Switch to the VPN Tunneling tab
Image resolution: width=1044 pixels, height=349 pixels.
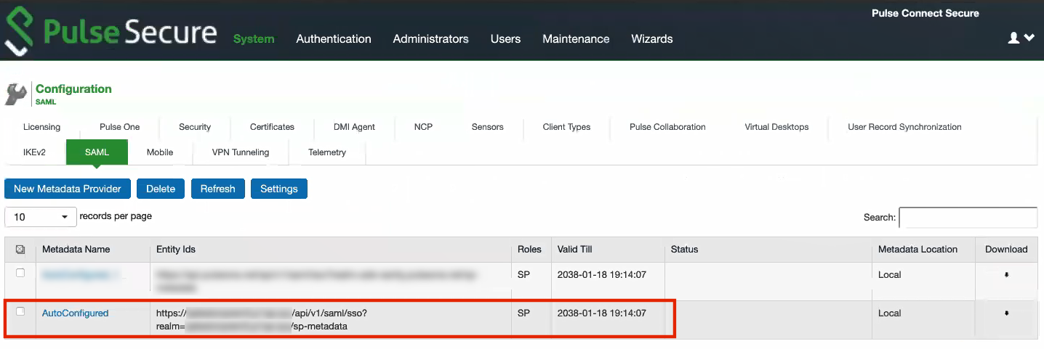pos(241,152)
